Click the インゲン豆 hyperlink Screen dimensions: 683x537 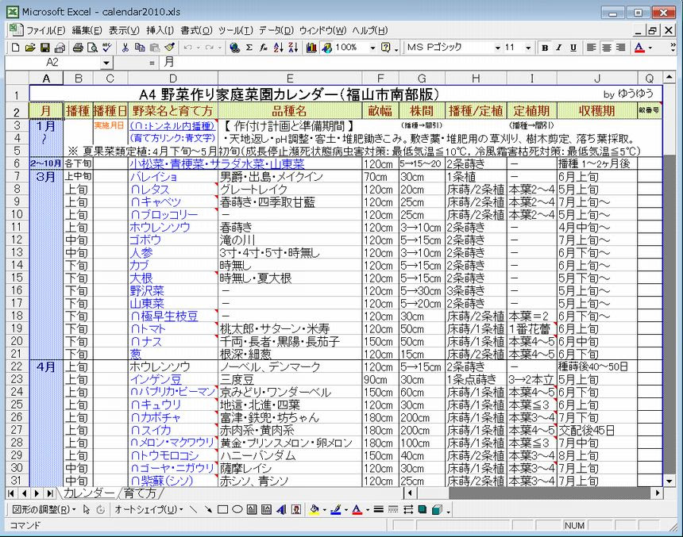point(156,379)
